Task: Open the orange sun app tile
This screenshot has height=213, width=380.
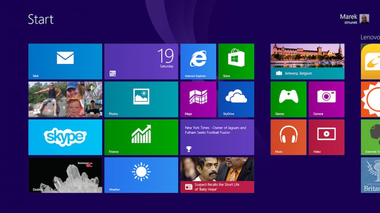Action: (x=371, y=99)
